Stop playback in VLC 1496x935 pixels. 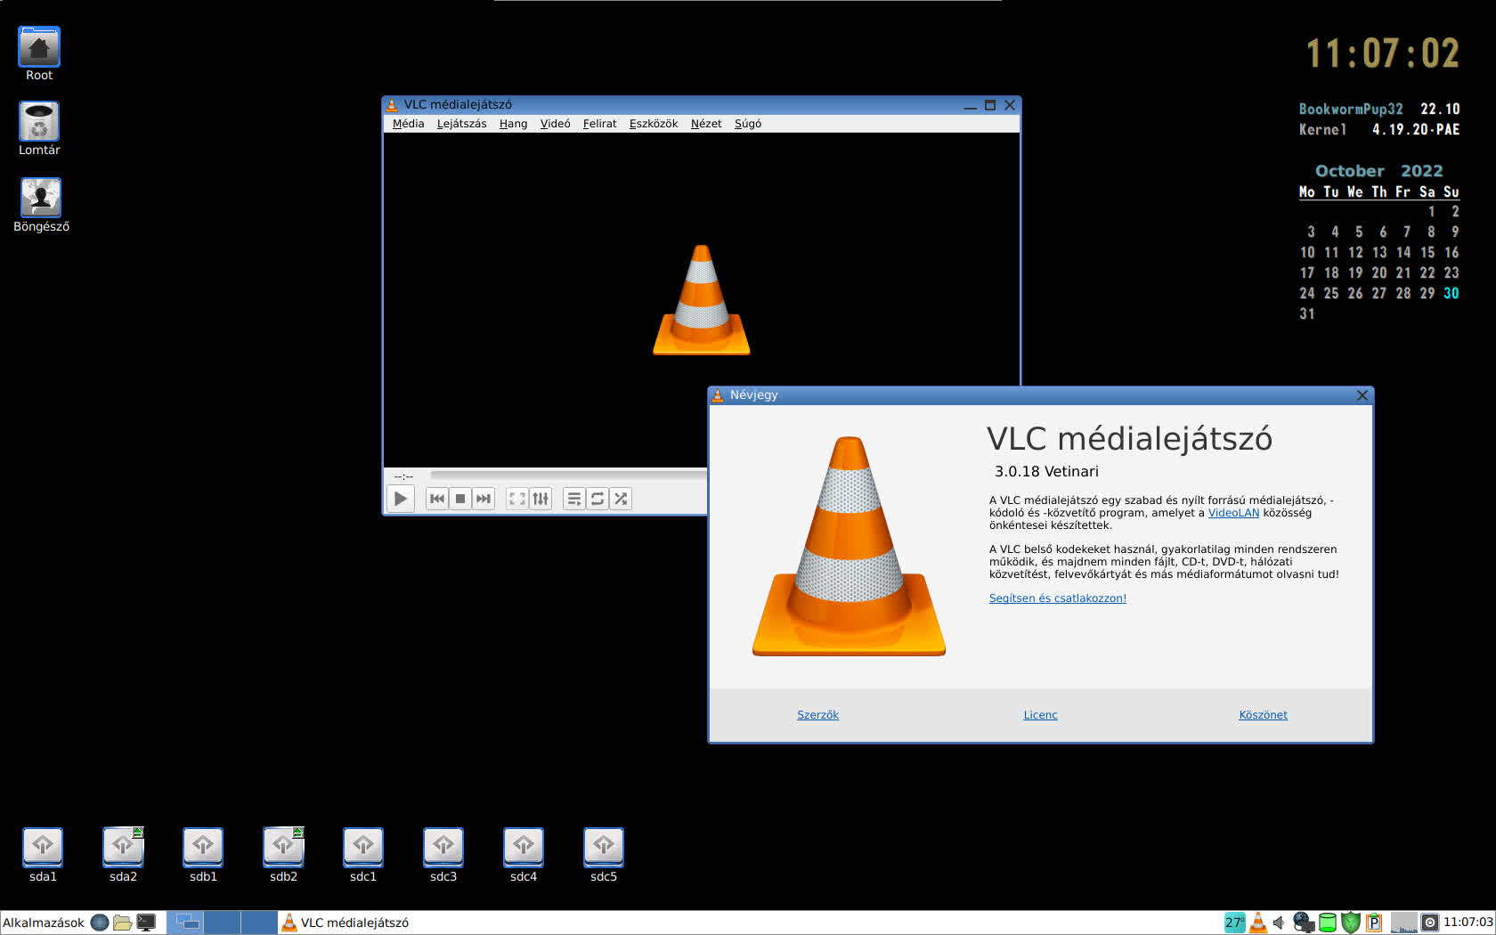tap(460, 499)
